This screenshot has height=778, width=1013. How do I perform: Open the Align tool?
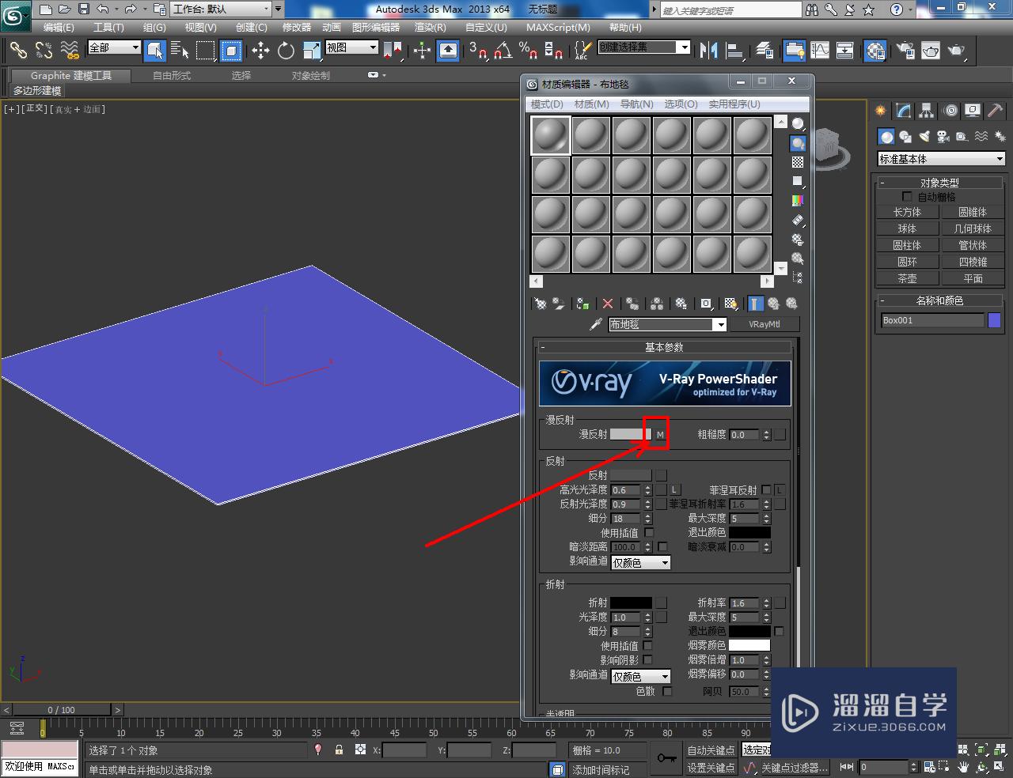(734, 51)
